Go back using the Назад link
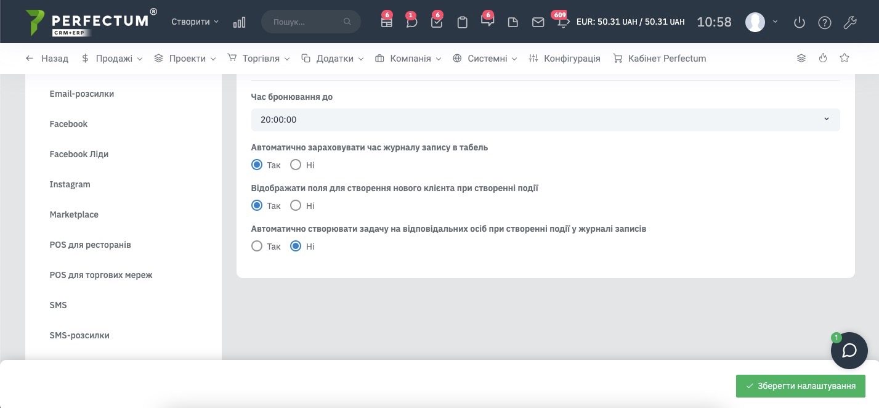 (47, 59)
